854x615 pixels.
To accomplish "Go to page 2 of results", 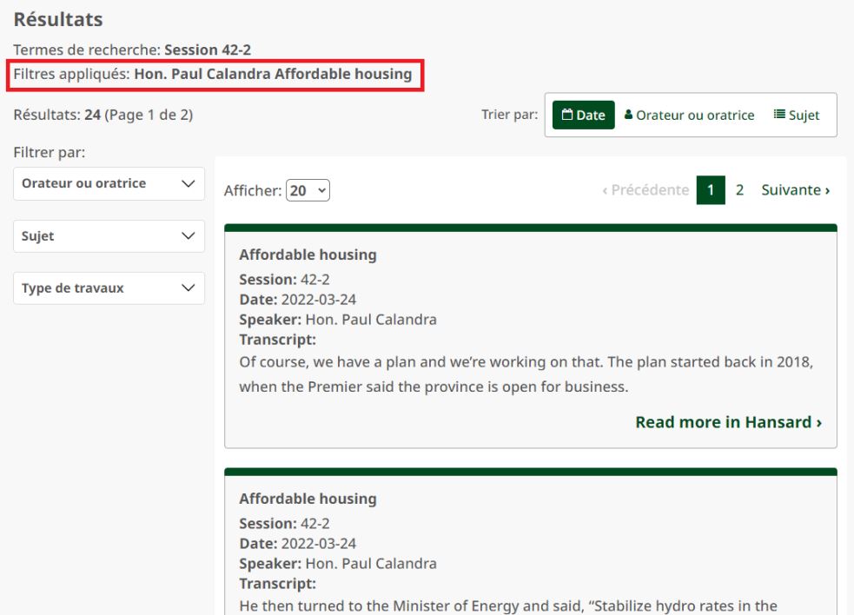I will pos(739,189).
